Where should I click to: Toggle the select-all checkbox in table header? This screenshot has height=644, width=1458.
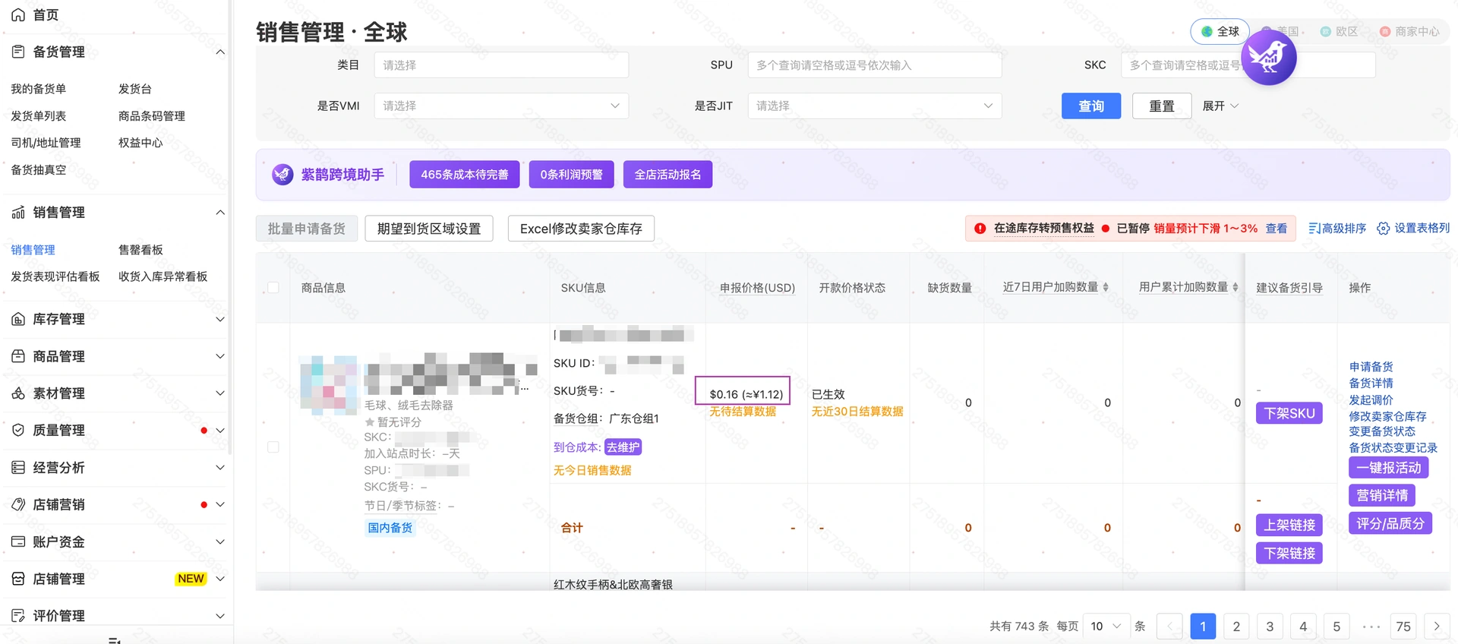point(273,287)
